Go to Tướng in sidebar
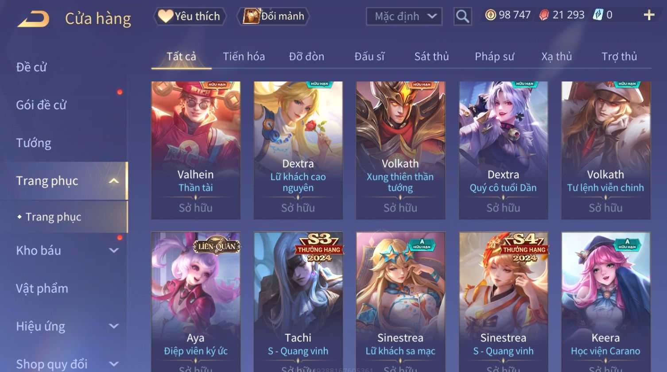Screen dimensions: 667x372 click(34, 143)
